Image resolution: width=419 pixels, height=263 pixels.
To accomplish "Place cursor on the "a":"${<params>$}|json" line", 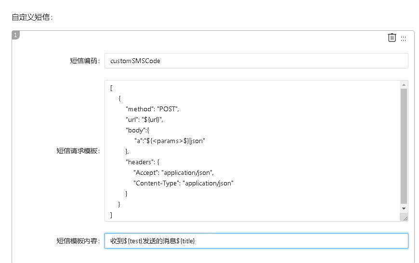I will coord(170,141).
